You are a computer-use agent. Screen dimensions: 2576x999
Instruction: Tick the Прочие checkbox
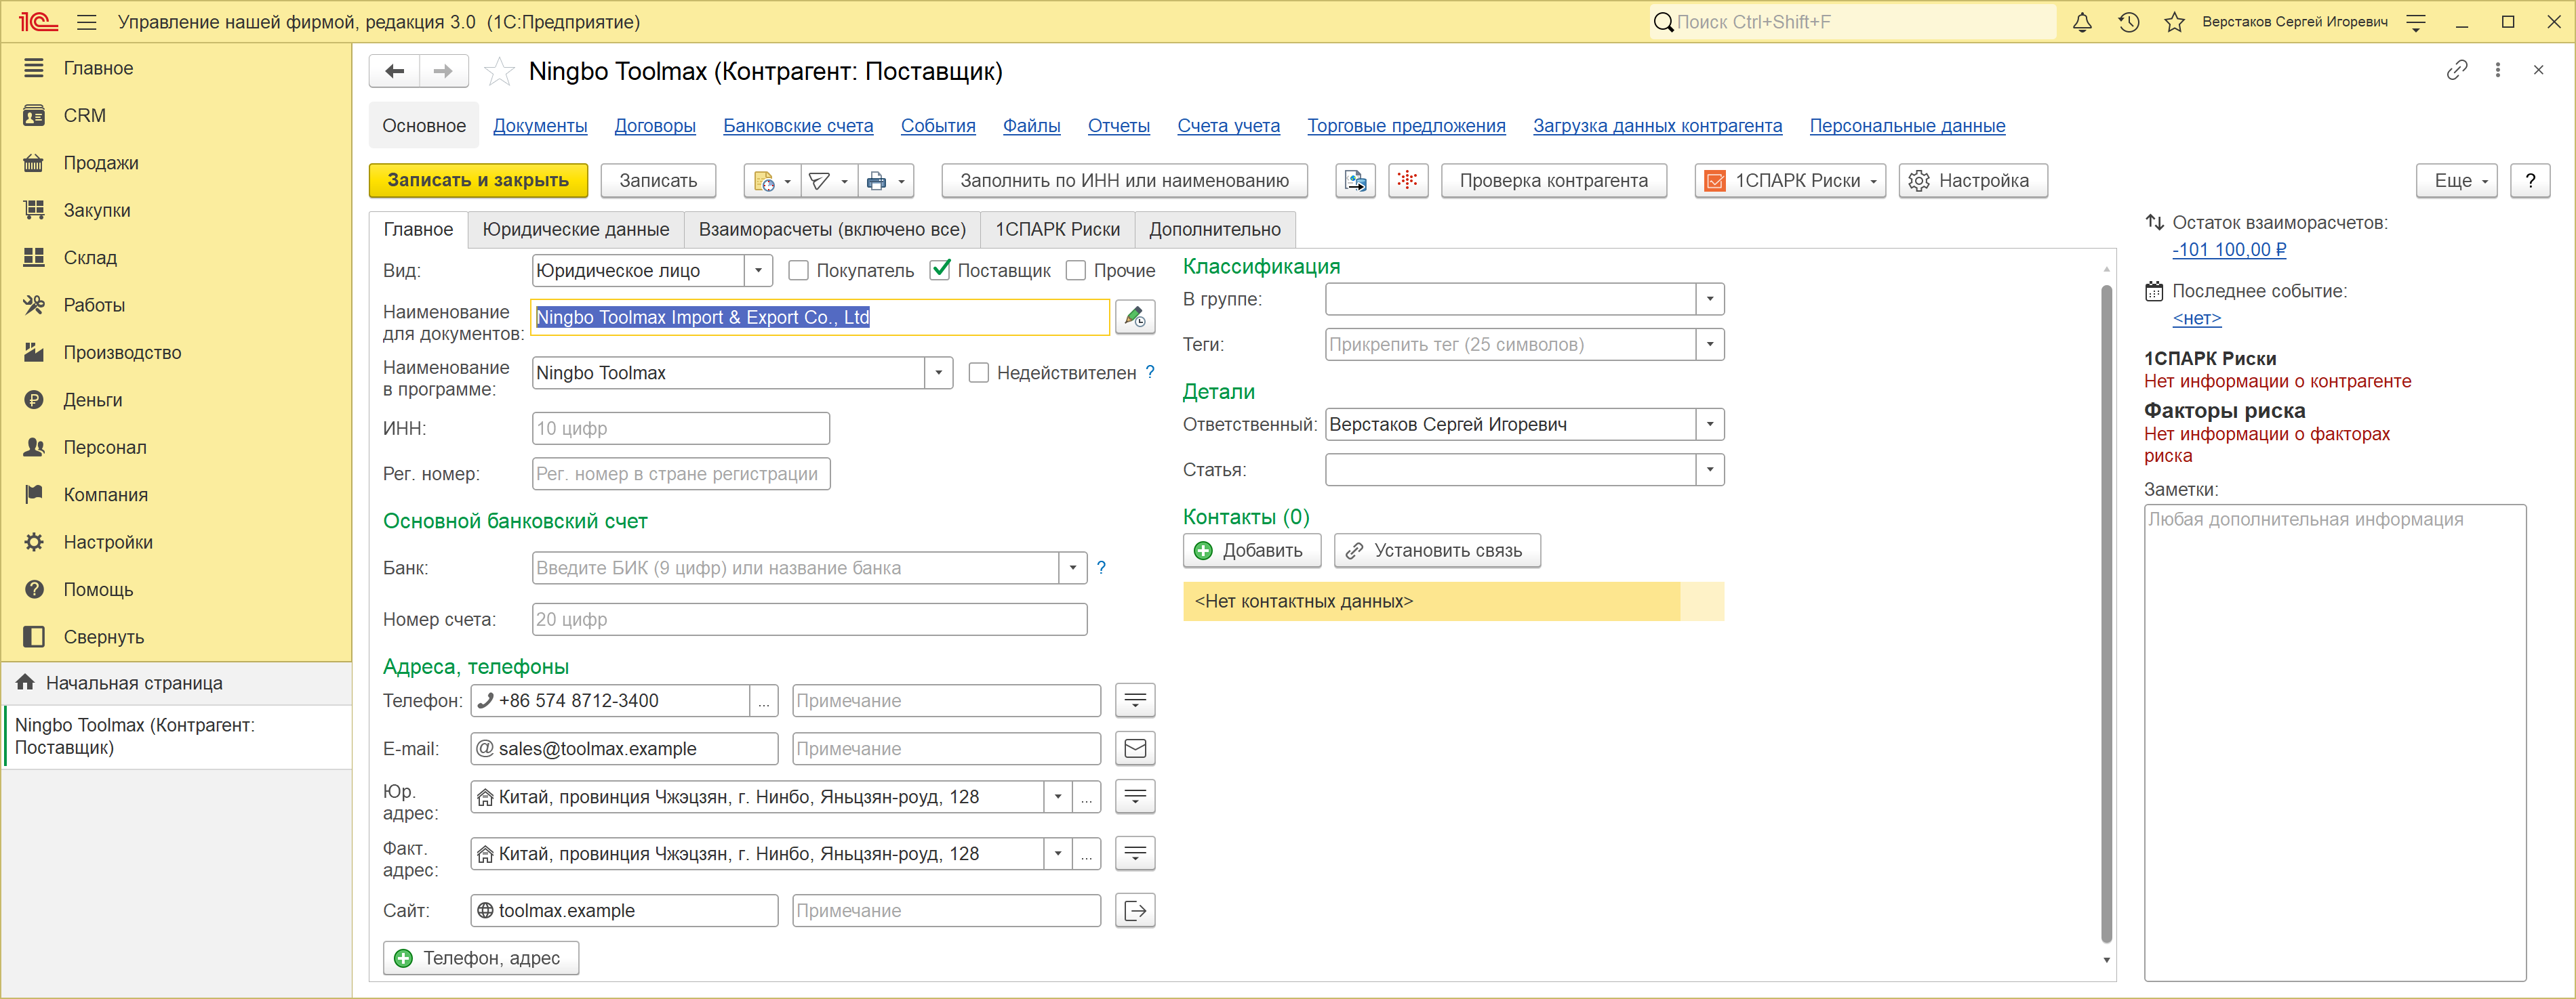click(1075, 271)
